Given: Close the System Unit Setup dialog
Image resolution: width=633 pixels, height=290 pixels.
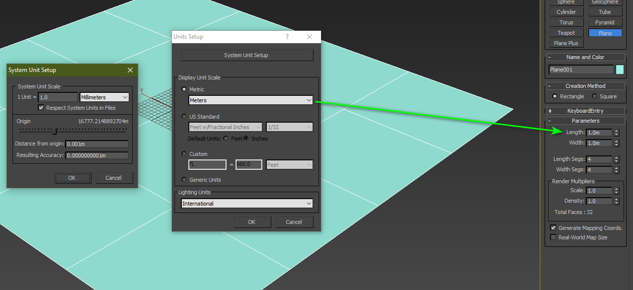Looking at the screenshot, I should (130, 70).
